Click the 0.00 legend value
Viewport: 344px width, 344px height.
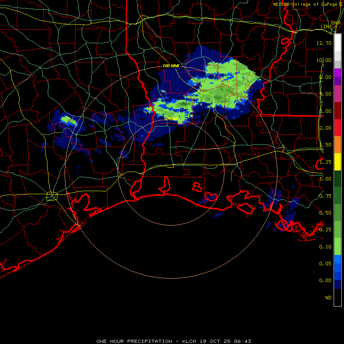click(x=325, y=281)
